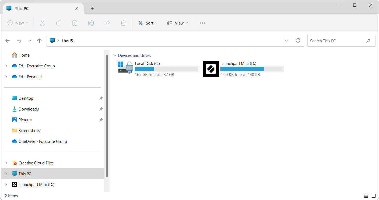Open the New dropdown menu
The width and height of the screenshot is (379, 200).
[18, 23]
